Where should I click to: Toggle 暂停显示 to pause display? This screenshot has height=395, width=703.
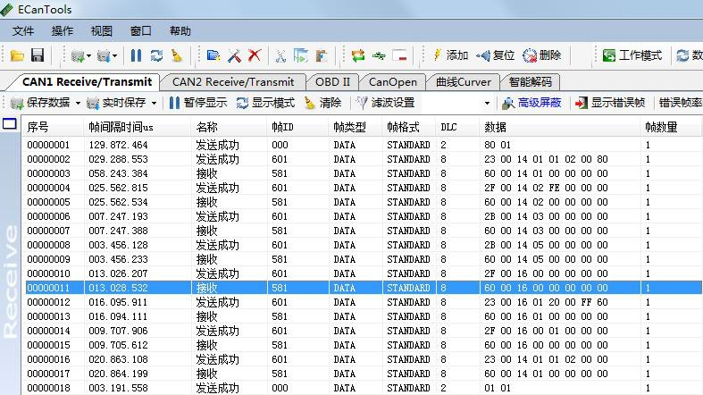coord(197,103)
